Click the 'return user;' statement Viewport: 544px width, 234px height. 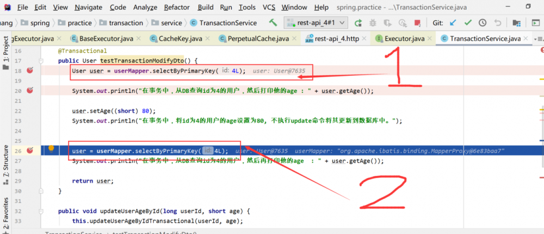93,181
